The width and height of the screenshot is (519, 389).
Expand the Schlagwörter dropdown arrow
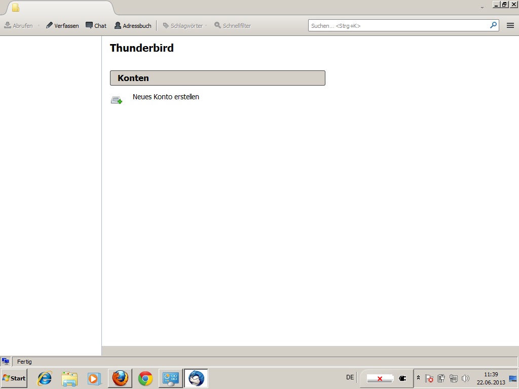206,25
